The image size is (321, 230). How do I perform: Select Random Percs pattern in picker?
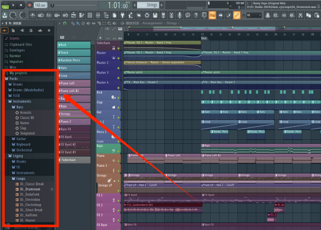pos(74,60)
